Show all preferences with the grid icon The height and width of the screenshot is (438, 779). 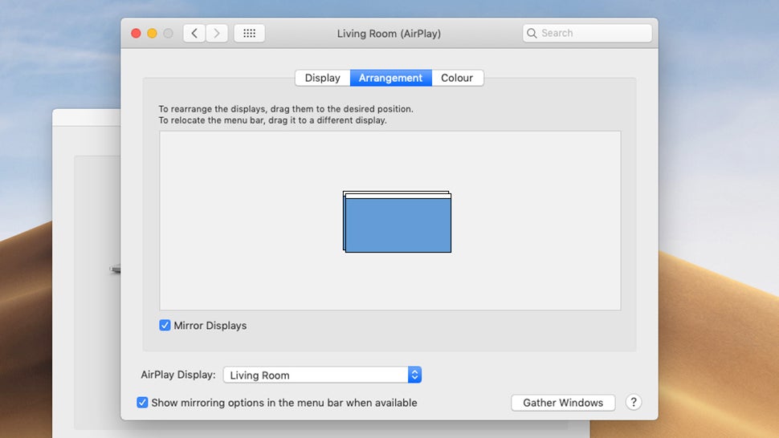250,33
